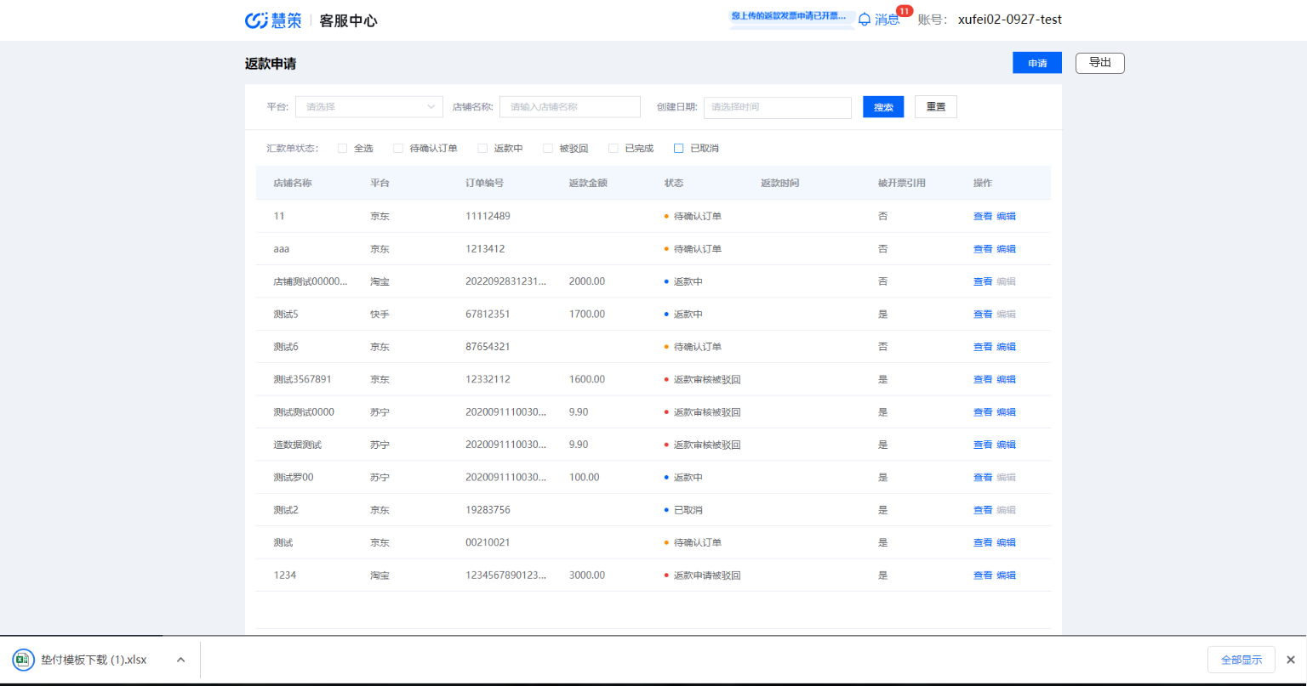This screenshot has height=686, width=1307.
Task: Click the account name xufei02-0927-test
Action: pyautogui.click(x=1009, y=20)
